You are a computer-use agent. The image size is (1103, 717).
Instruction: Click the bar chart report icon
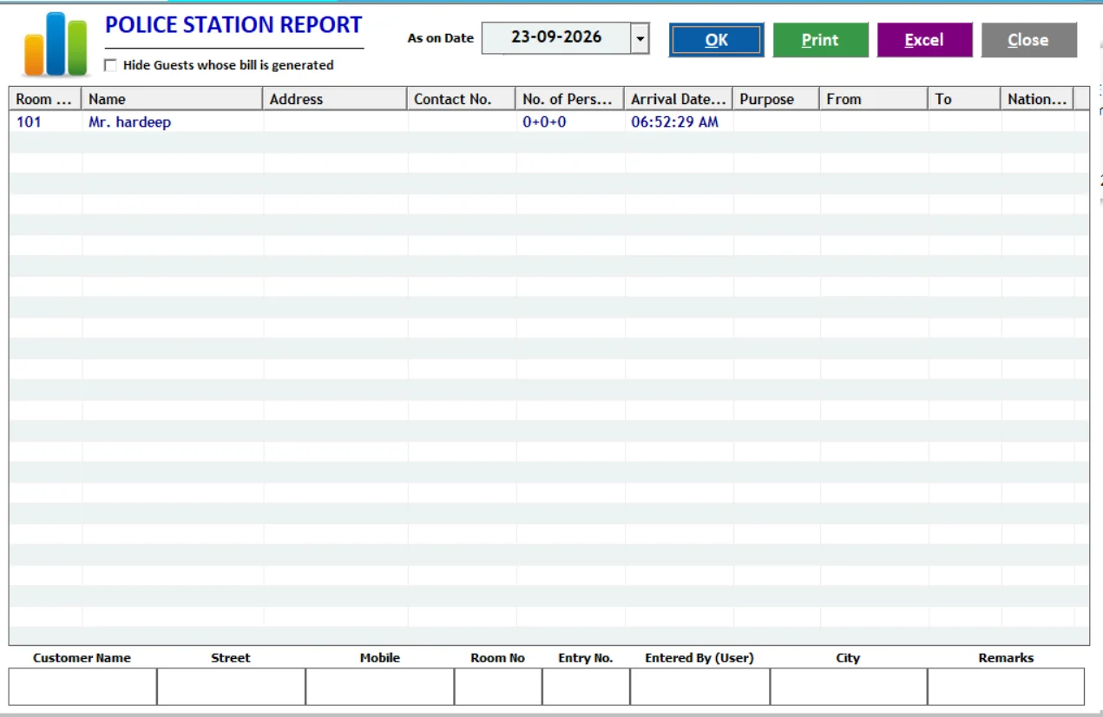coord(56,43)
